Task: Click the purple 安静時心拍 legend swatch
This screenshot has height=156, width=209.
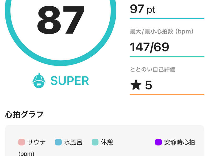Action: 158,142
